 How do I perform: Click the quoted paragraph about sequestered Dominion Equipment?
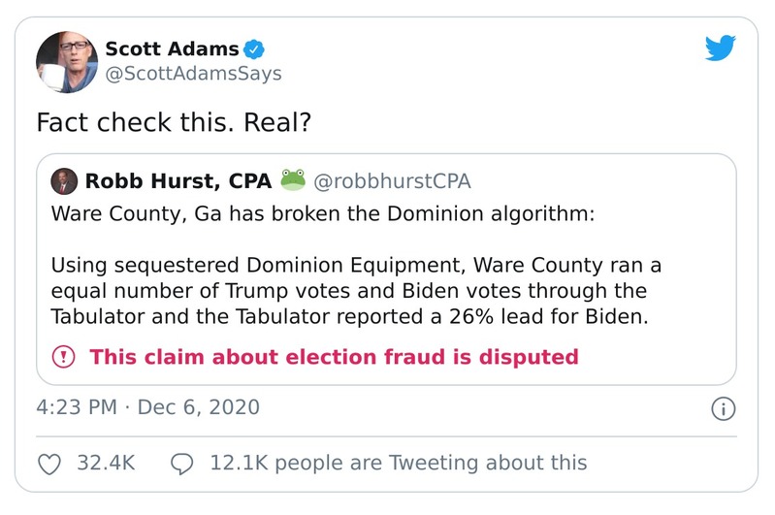tap(349, 291)
